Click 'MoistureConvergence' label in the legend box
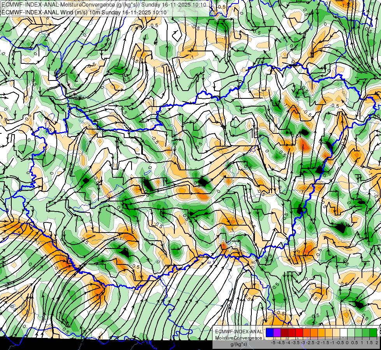The image size is (381, 350). point(239,338)
